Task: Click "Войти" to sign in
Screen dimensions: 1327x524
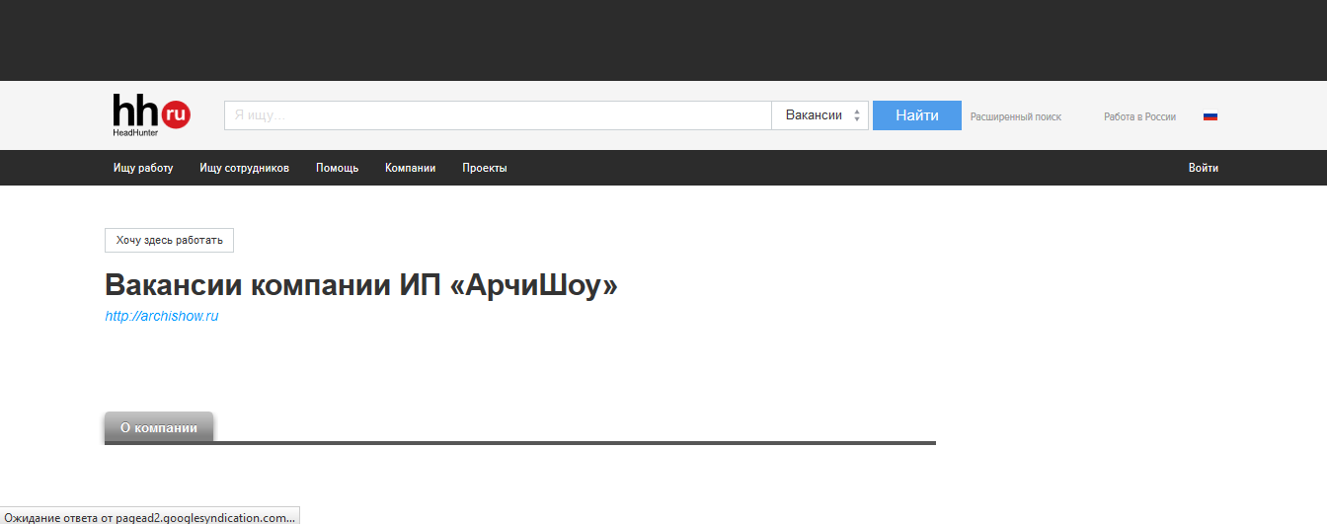Action: pos(1203,168)
